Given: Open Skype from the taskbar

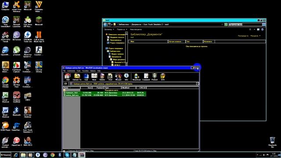Looking at the screenshot, I should tap(67, 155).
